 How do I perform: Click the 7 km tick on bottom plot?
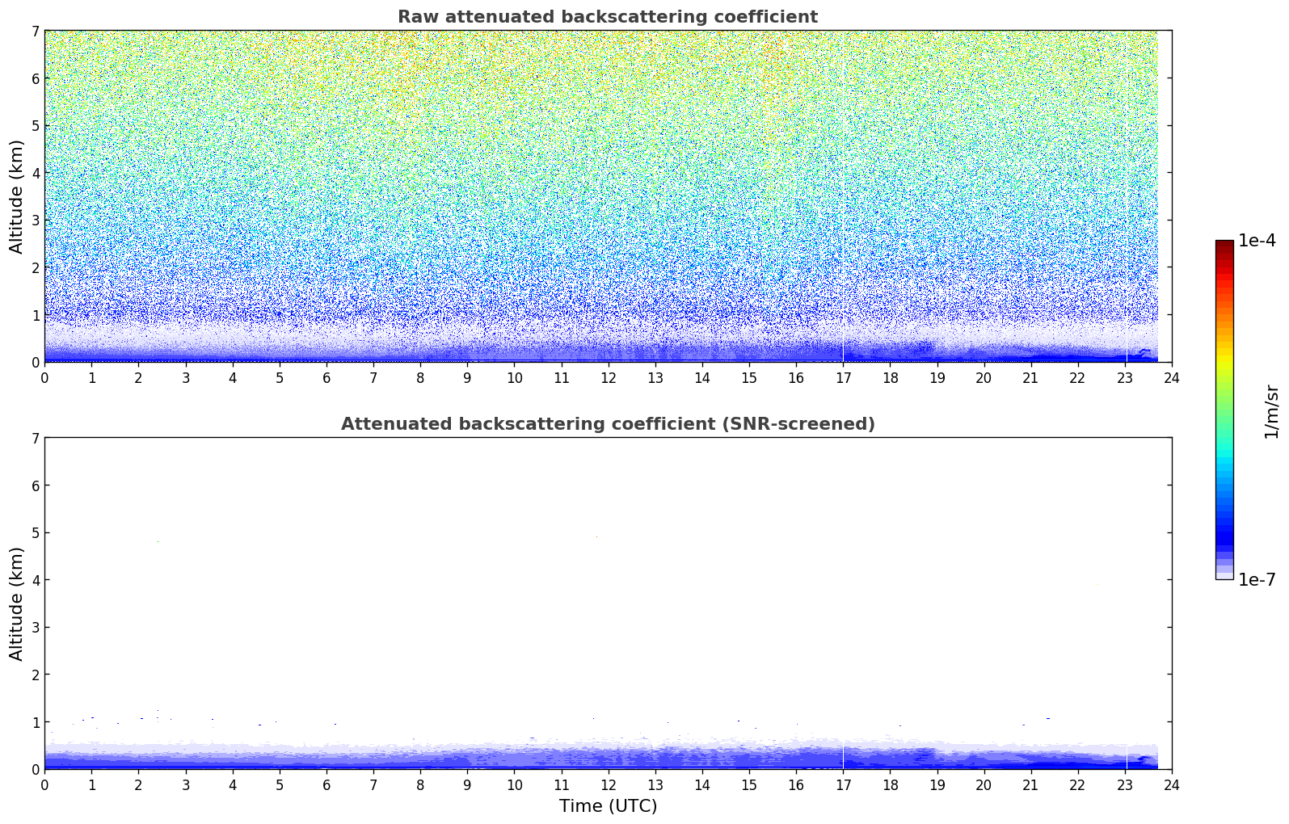tap(35, 438)
